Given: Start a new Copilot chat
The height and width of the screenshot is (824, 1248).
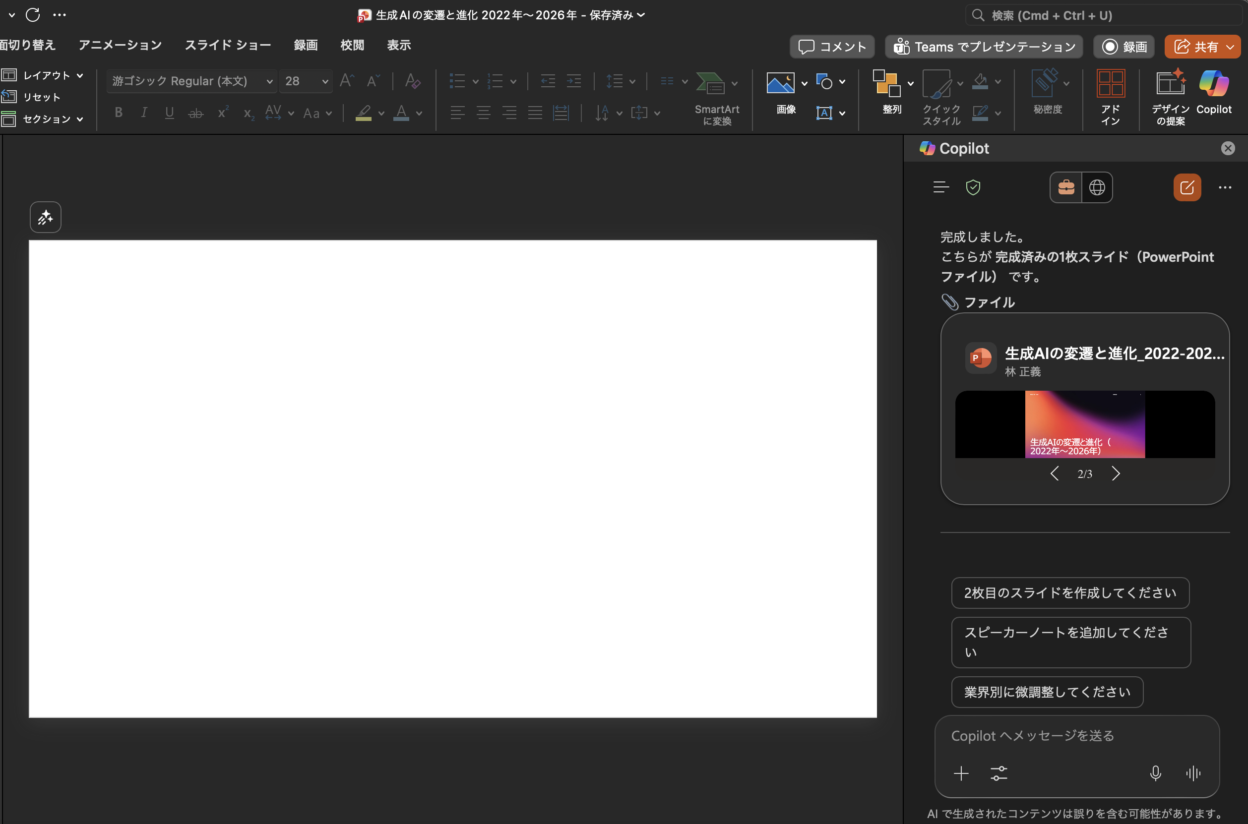Looking at the screenshot, I should coord(1186,187).
